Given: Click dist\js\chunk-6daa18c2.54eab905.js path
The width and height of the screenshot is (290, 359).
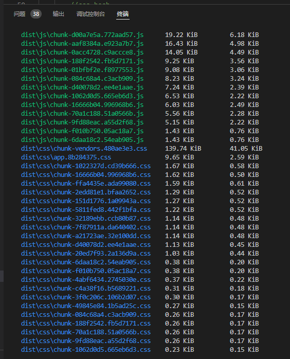Looking at the screenshot, I should (x=82, y=140).
